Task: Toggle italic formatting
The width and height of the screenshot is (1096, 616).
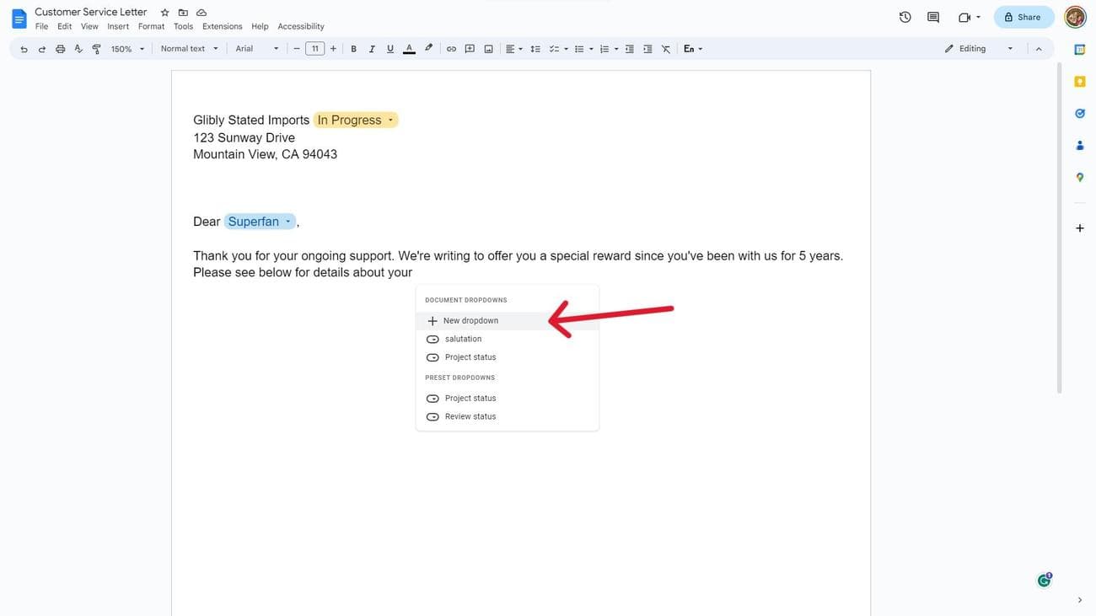Action: tap(372, 49)
